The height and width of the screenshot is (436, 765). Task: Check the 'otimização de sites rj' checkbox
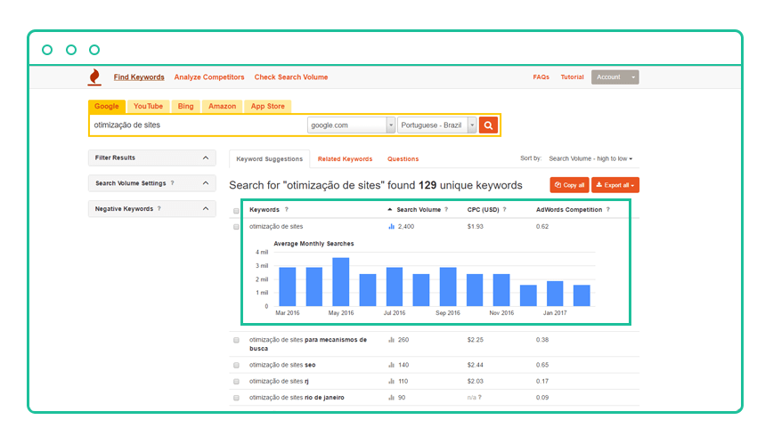coord(236,382)
